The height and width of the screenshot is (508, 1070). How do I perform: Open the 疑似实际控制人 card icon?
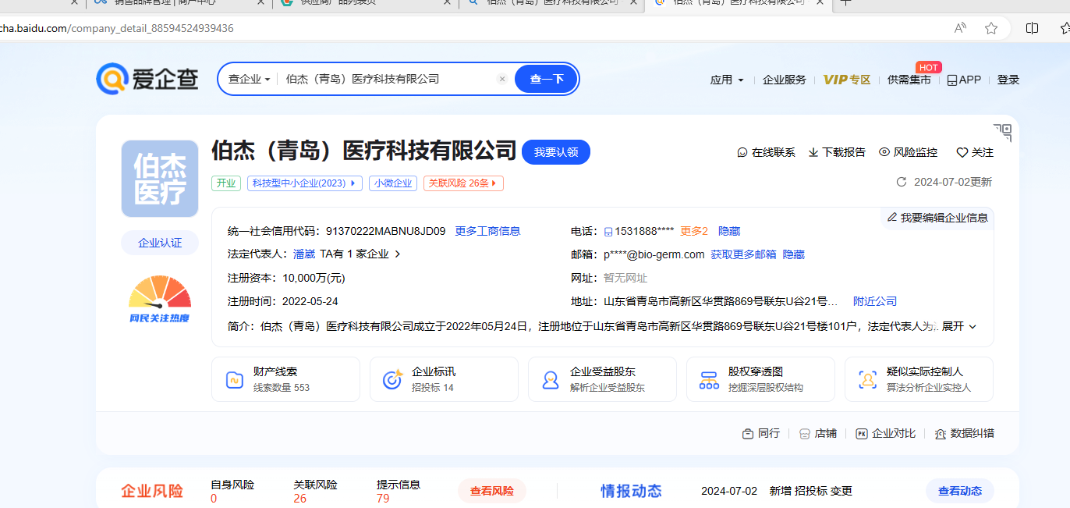[x=867, y=380]
